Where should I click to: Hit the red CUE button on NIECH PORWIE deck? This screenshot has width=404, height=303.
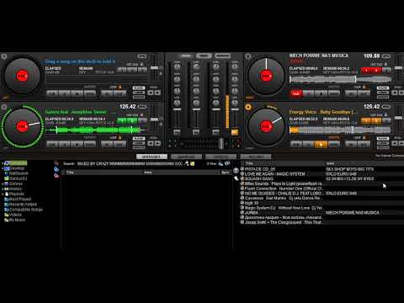(x=296, y=93)
